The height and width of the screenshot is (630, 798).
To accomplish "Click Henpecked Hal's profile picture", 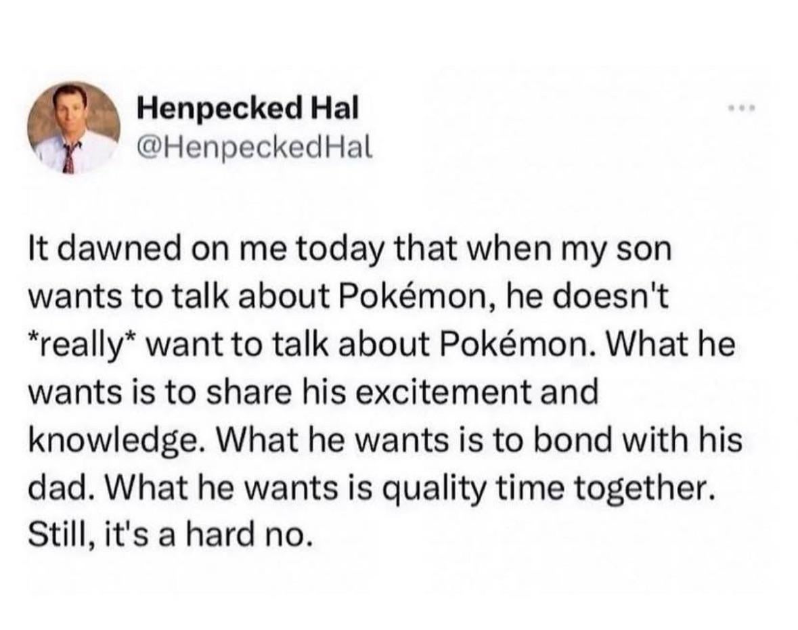I will coord(74,127).
